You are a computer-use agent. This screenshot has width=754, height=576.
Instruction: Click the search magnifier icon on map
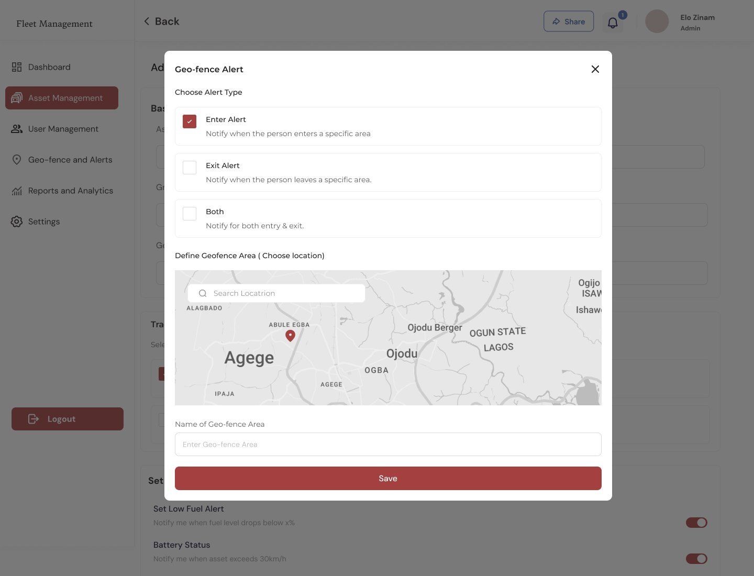[203, 293]
